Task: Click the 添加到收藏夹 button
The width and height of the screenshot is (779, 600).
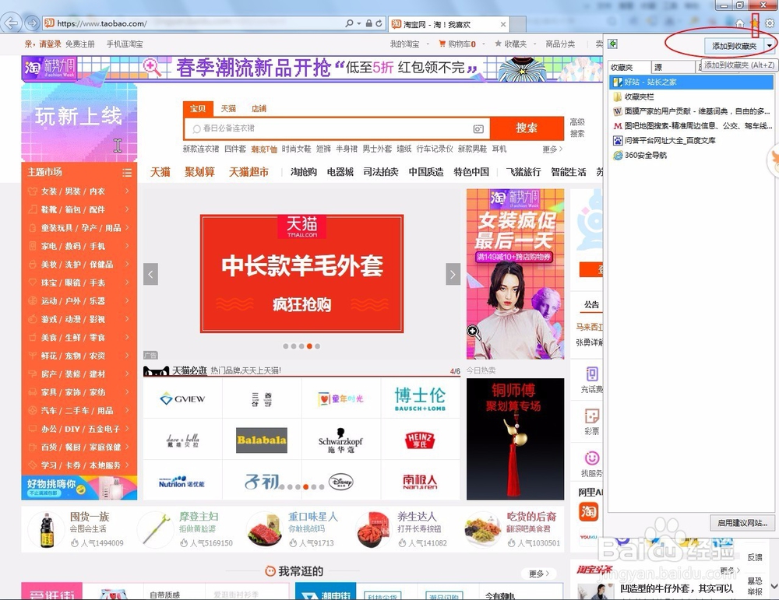Action: pyautogui.click(x=735, y=46)
